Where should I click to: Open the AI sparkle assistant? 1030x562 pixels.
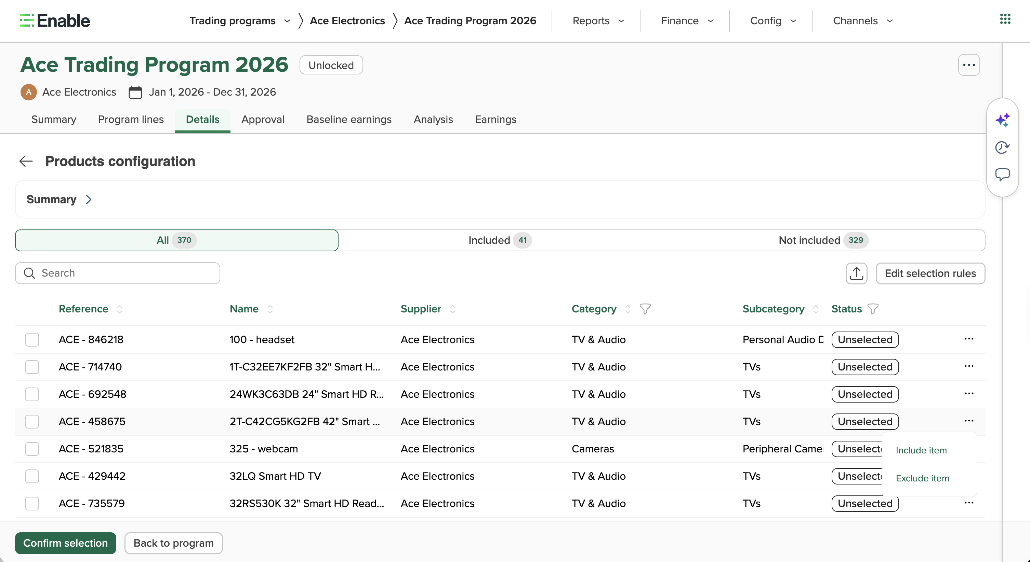coord(1002,120)
